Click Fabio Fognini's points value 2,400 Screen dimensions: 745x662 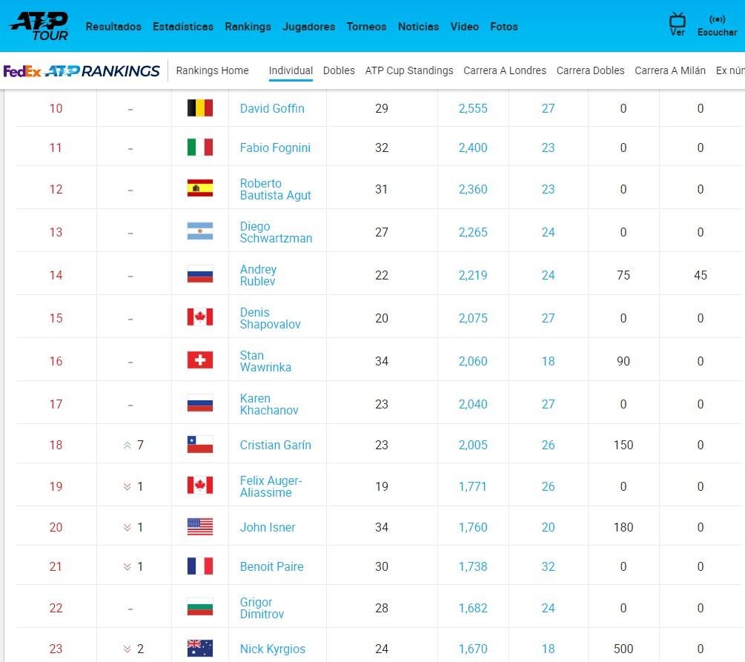473,148
